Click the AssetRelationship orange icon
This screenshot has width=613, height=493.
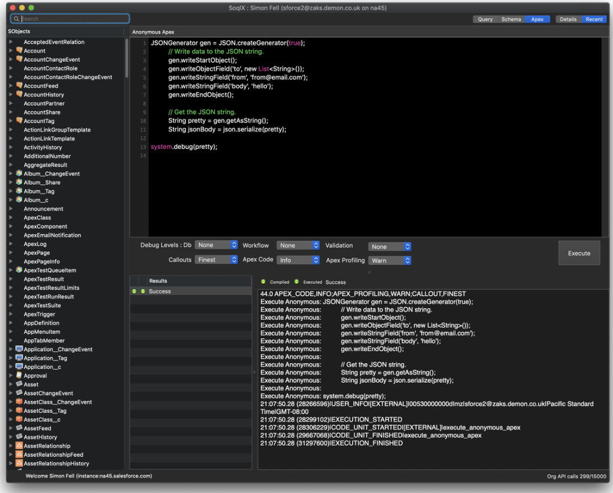(19, 446)
